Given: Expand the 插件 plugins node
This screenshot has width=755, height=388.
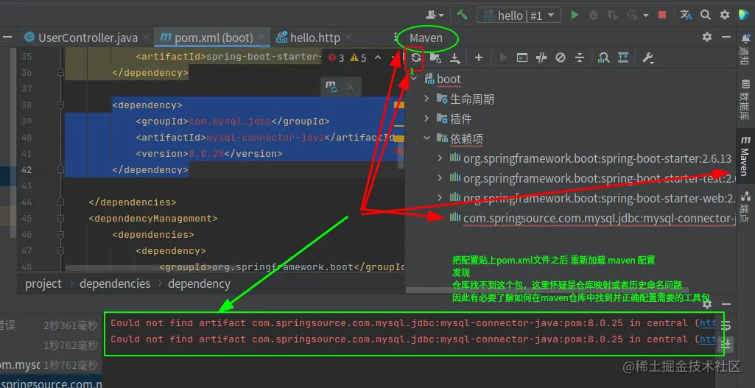Looking at the screenshot, I should pyautogui.click(x=426, y=119).
